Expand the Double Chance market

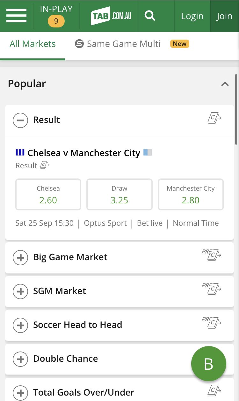(20, 359)
